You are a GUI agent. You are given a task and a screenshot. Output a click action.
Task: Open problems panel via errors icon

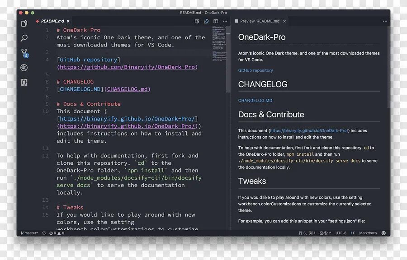53,233
